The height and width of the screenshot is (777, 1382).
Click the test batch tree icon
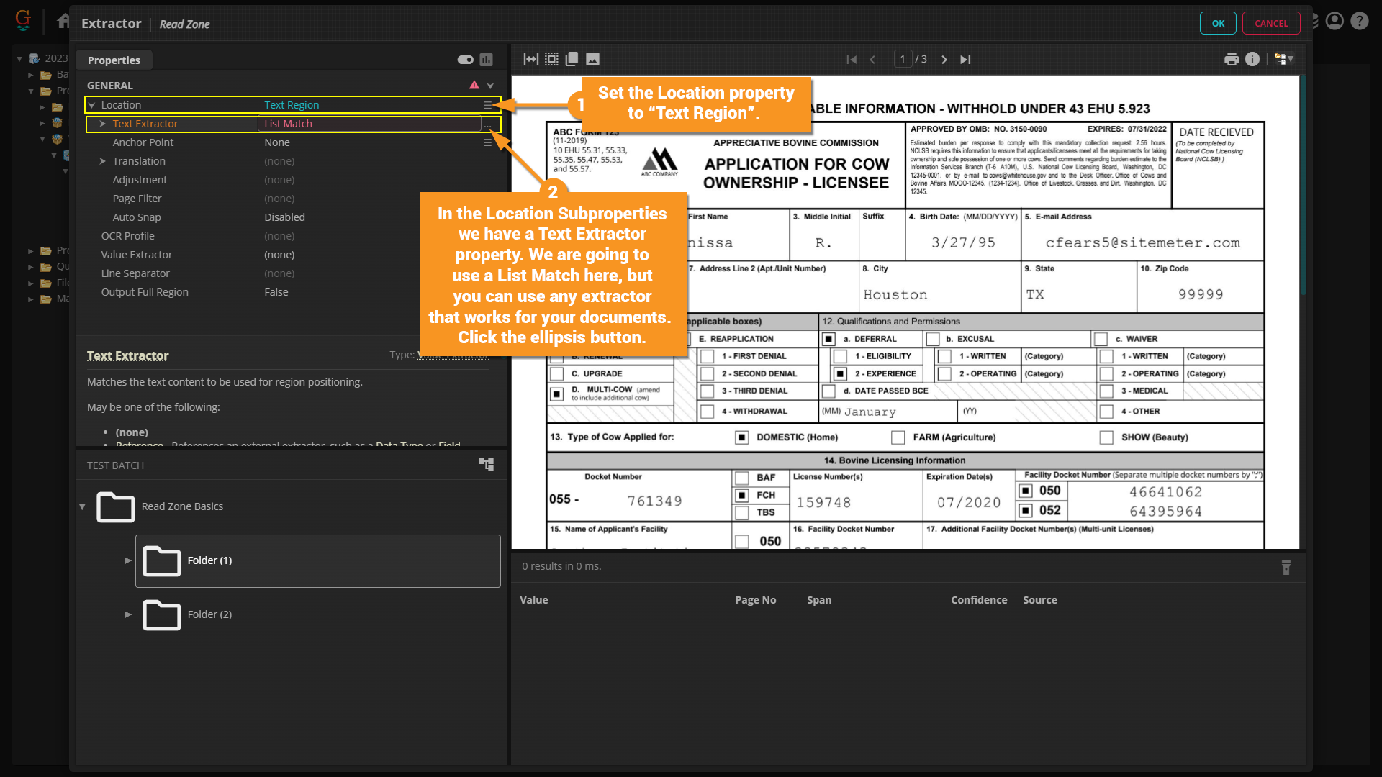click(x=487, y=465)
